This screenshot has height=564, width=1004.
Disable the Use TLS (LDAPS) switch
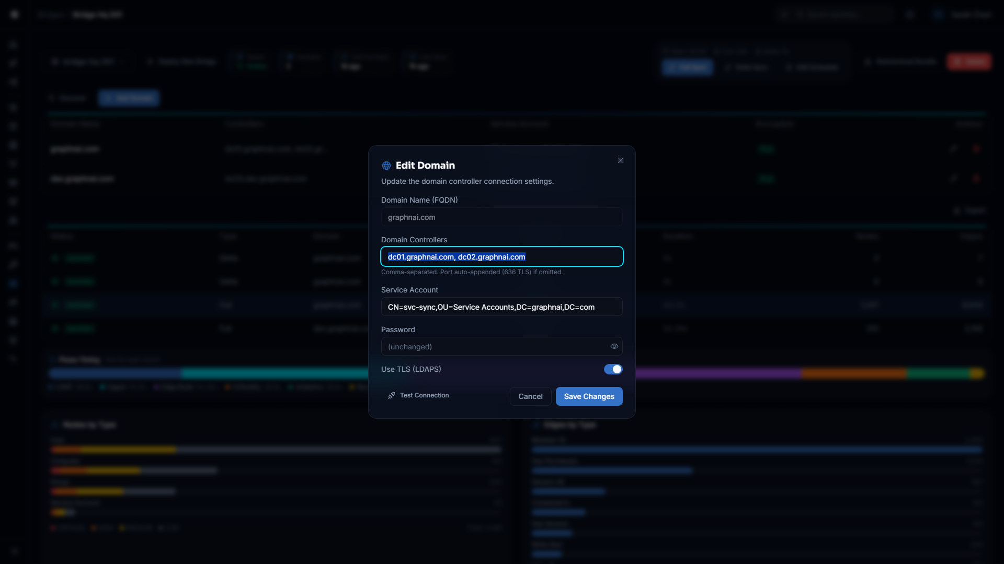tap(613, 369)
